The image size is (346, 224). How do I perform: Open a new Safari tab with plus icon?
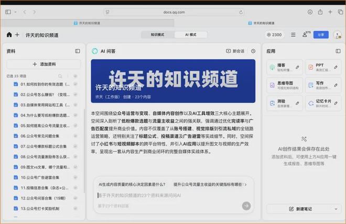(x=330, y=12)
